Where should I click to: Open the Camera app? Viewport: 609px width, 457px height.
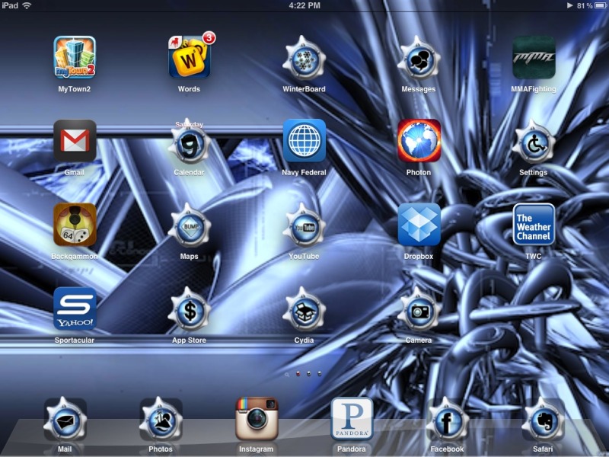tap(419, 309)
